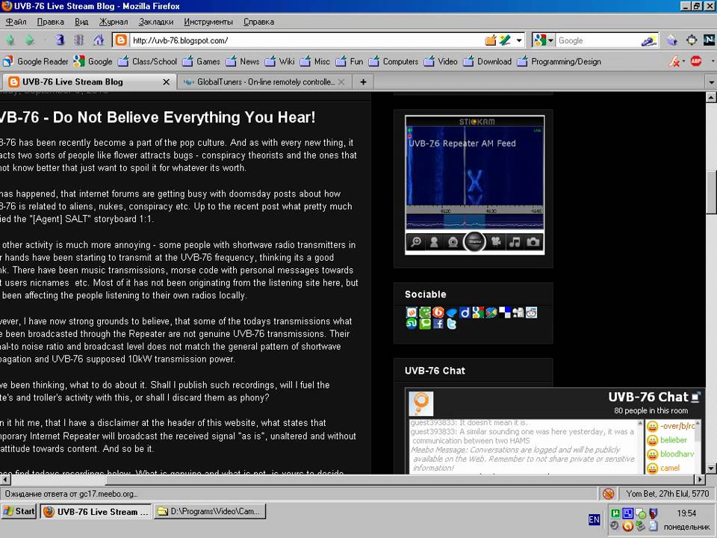Screen dimensions: 717x538
Task: Open the Class/School bookmarks folder
Action: [x=147, y=61]
